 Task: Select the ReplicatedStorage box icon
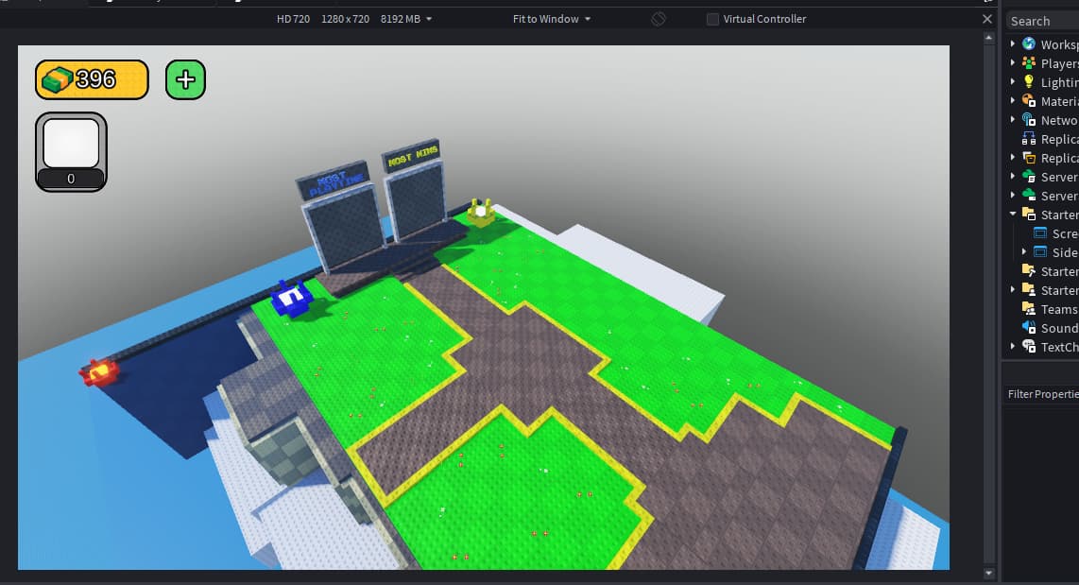point(1029,158)
